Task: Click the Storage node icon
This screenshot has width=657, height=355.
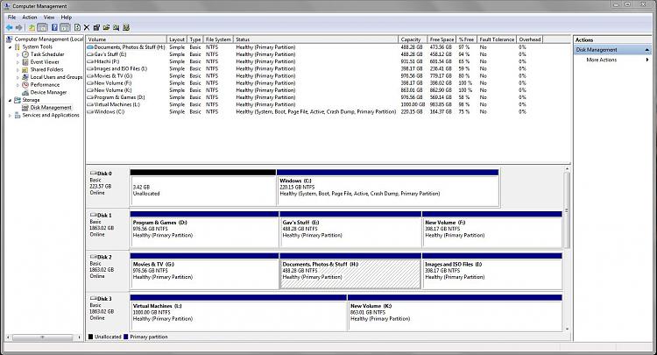Action: pos(18,100)
